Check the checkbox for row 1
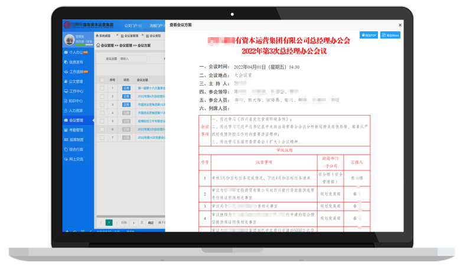This screenshot has width=463, height=266. click(x=102, y=88)
